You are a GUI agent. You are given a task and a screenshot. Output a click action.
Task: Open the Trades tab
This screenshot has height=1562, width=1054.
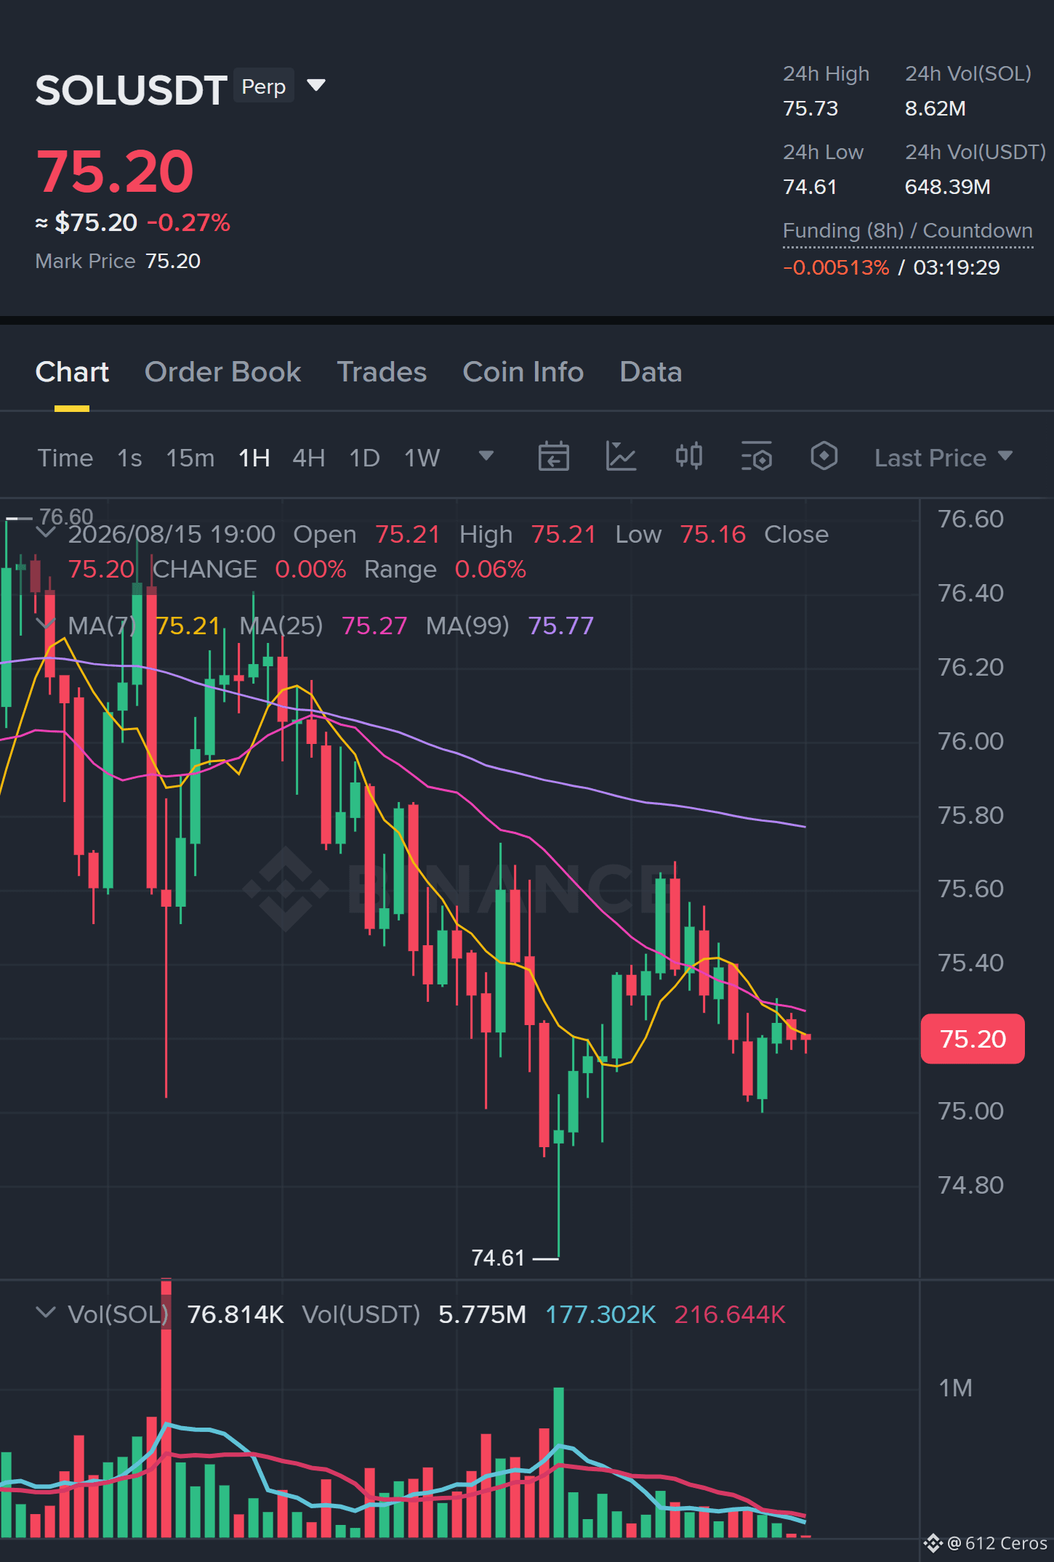click(382, 372)
